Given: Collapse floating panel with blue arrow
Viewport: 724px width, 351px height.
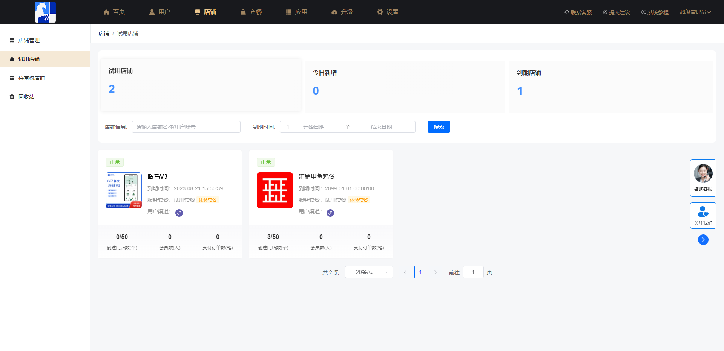Looking at the screenshot, I should (x=703, y=240).
